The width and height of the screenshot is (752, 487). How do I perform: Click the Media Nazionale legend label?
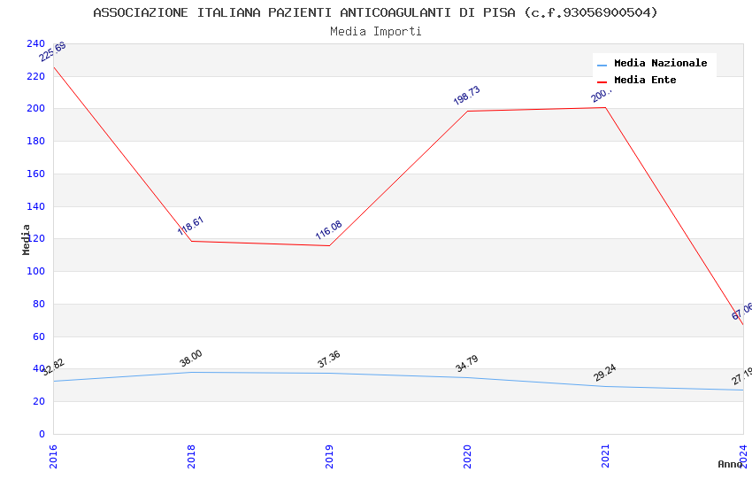[x=660, y=63]
